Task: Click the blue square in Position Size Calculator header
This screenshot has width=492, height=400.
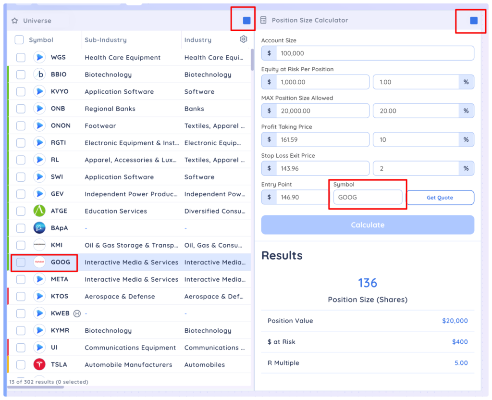Action: (473, 20)
